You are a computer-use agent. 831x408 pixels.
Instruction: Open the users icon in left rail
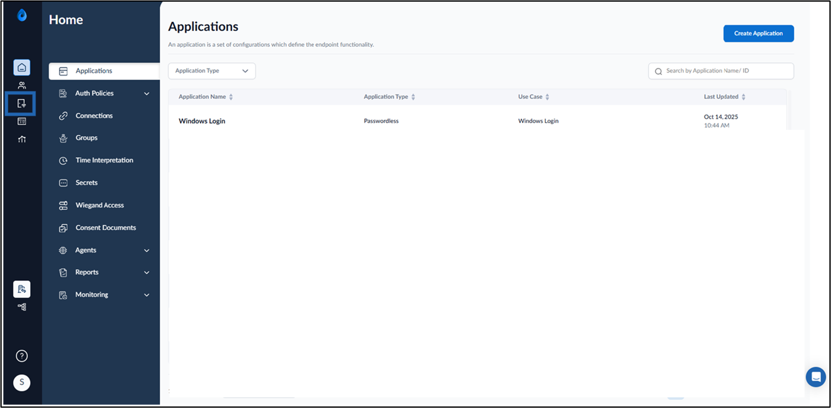point(22,86)
